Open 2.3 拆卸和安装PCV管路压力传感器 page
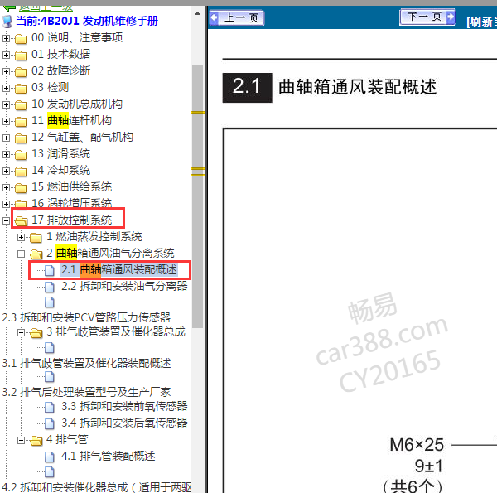 pos(86,317)
